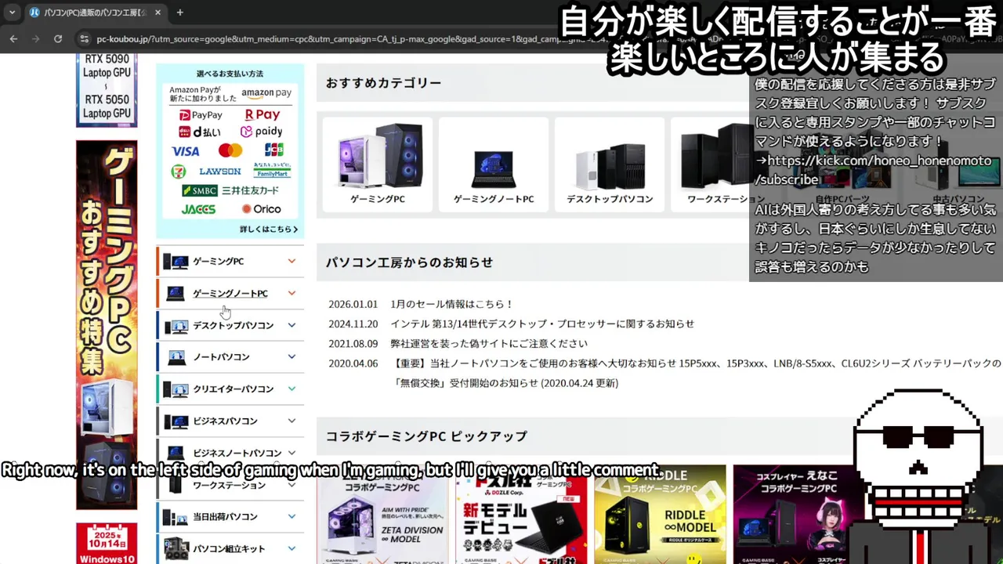
Task: Click the PayPay payment logo
Action: 201,115
